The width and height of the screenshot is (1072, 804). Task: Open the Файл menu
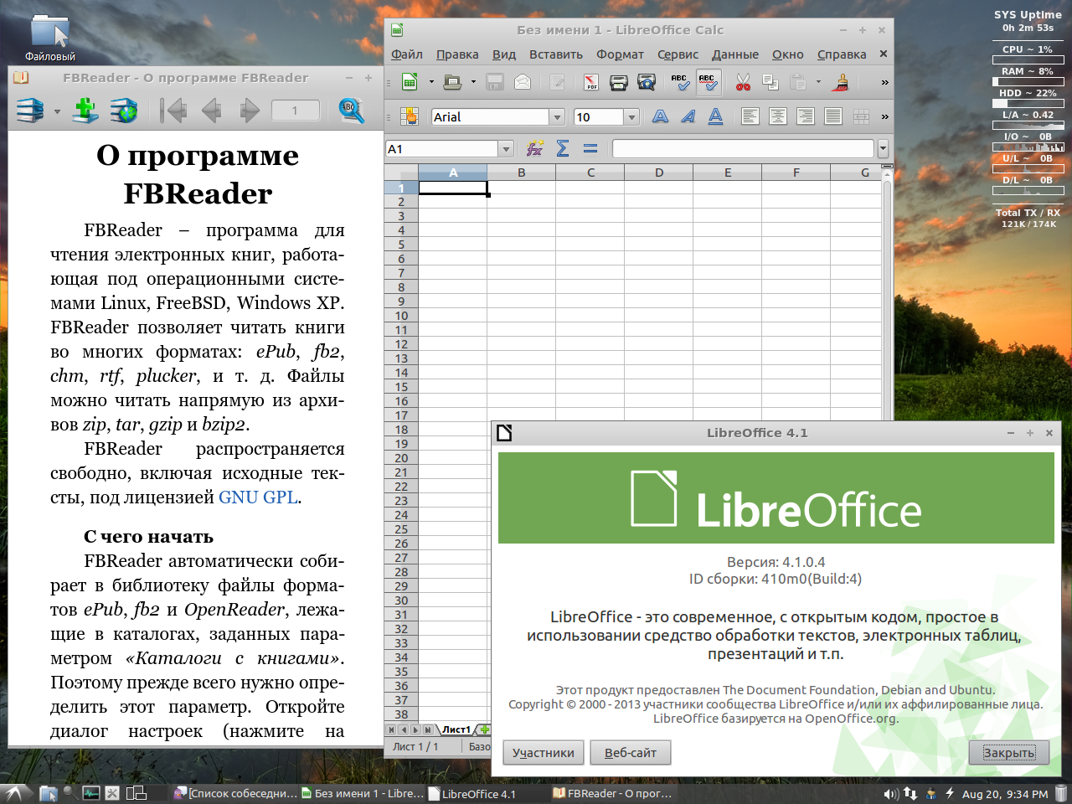pyautogui.click(x=407, y=54)
